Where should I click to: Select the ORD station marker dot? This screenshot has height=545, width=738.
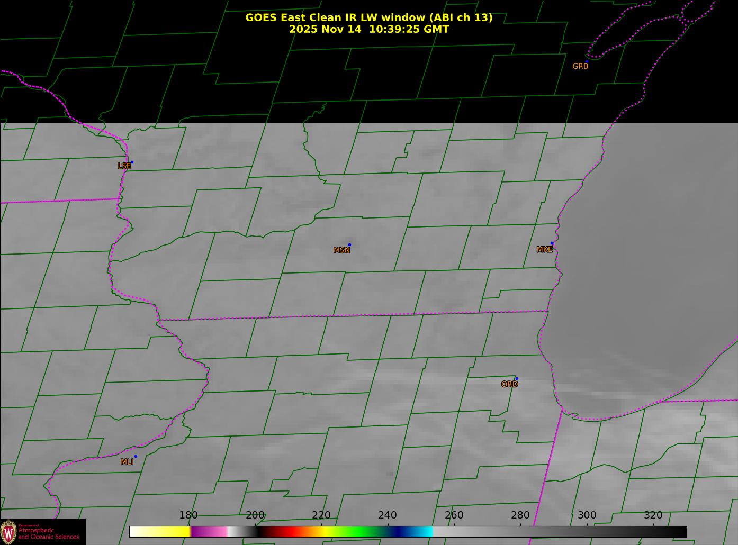[x=517, y=378]
